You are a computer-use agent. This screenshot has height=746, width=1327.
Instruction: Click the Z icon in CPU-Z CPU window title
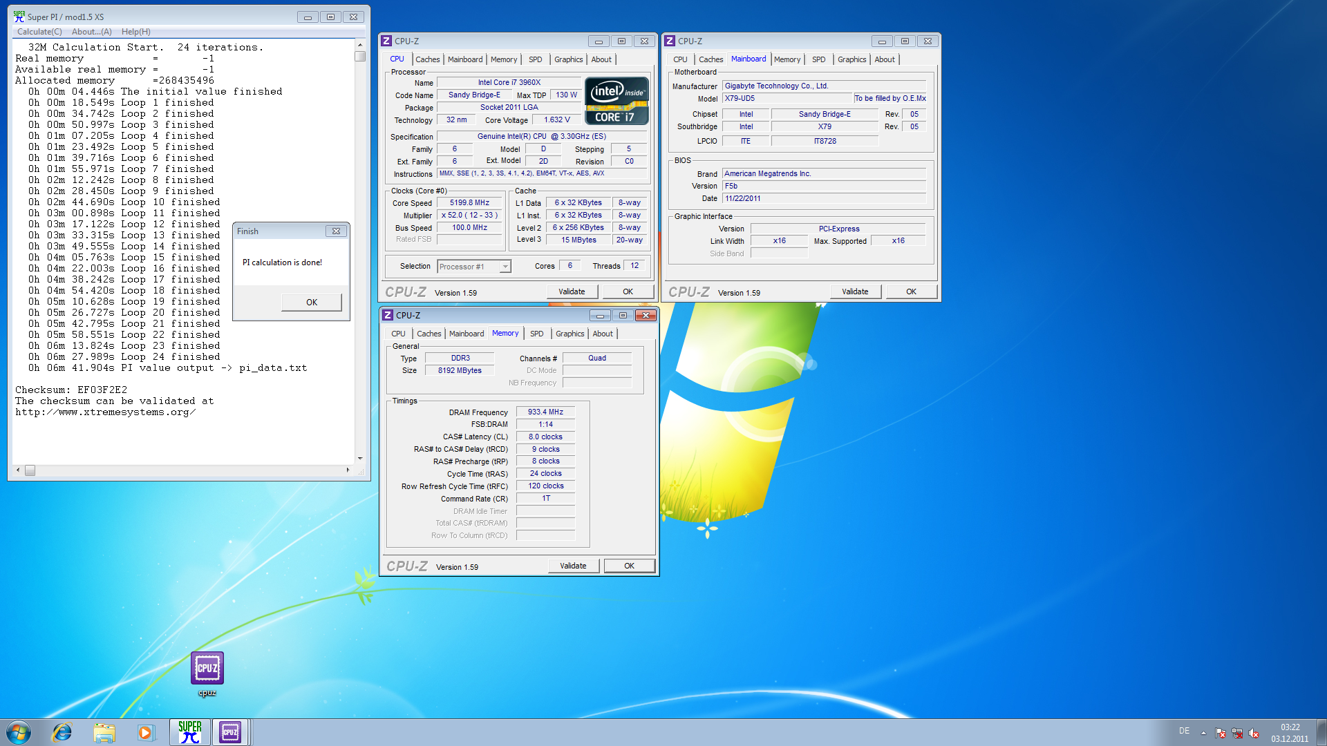click(387, 41)
